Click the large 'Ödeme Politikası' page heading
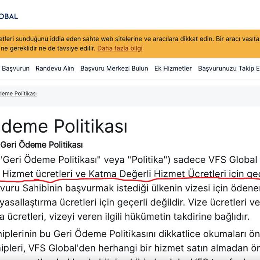 [64, 126]
